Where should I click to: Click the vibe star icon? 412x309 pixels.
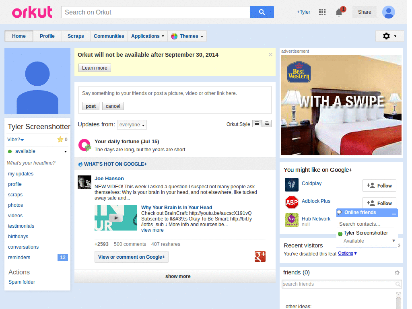(x=60, y=139)
